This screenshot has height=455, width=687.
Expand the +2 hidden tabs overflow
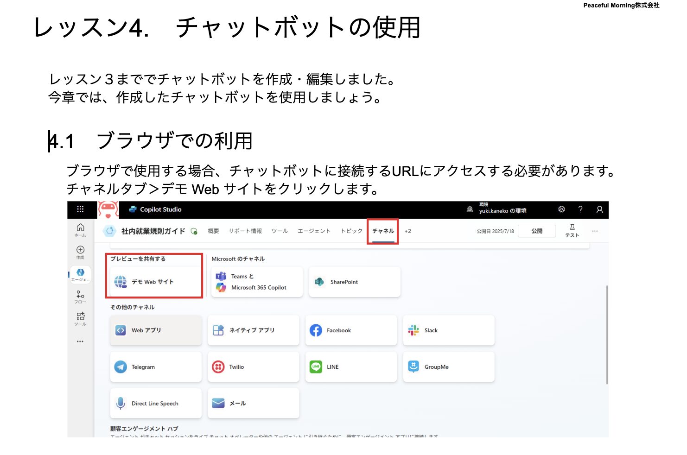click(x=407, y=231)
